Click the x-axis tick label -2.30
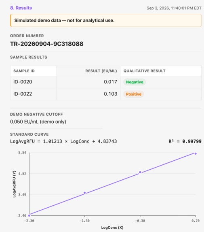This screenshot has height=232, width=204. click(29, 221)
